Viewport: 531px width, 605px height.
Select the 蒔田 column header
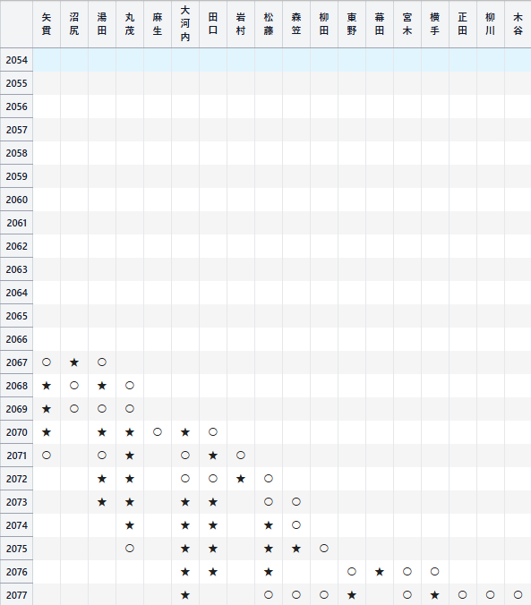[380, 24]
